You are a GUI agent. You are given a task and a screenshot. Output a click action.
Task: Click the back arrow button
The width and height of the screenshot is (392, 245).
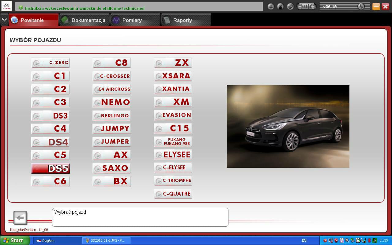(20, 218)
